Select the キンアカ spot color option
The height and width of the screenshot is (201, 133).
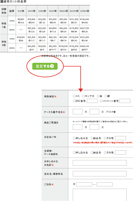click(x=83, y=96)
